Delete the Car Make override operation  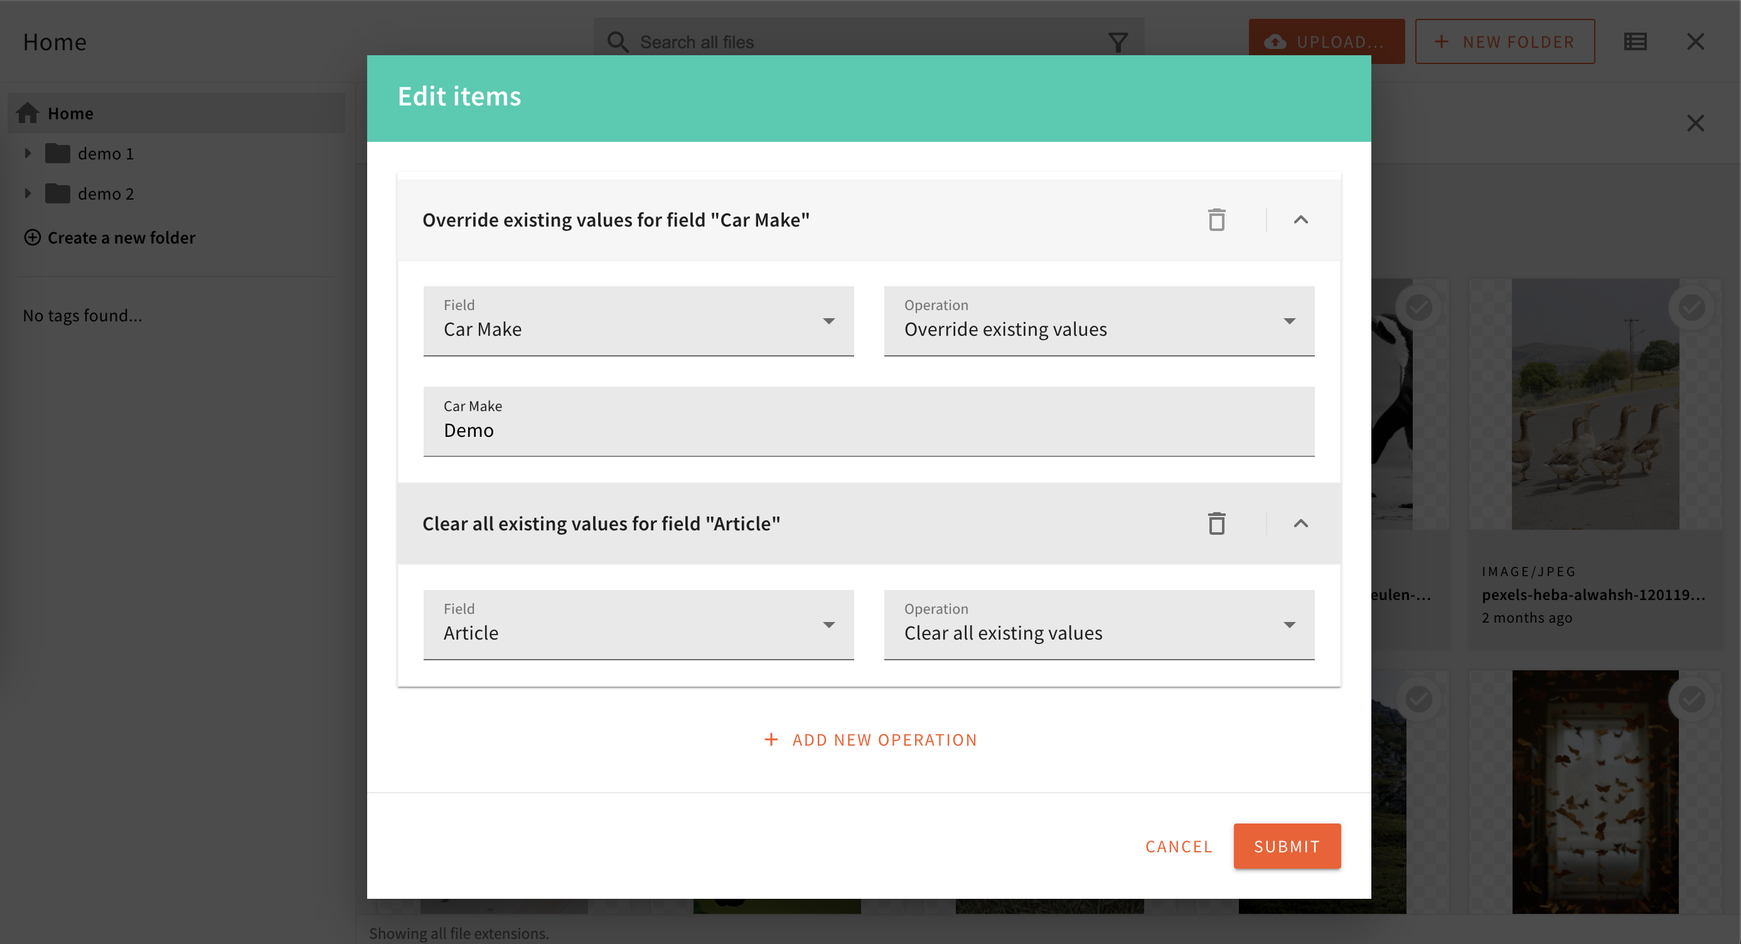coord(1216,220)
